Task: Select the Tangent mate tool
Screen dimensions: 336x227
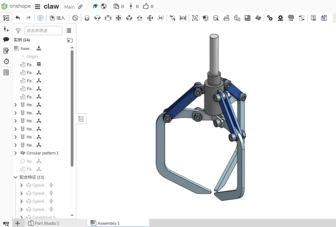Action: coord(172,18)
